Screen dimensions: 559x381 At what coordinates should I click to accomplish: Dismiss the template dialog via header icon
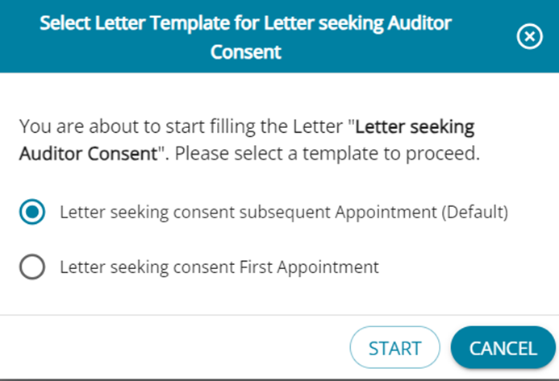point(529,37)
